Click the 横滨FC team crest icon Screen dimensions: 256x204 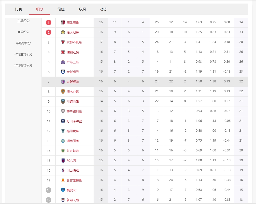63,190
